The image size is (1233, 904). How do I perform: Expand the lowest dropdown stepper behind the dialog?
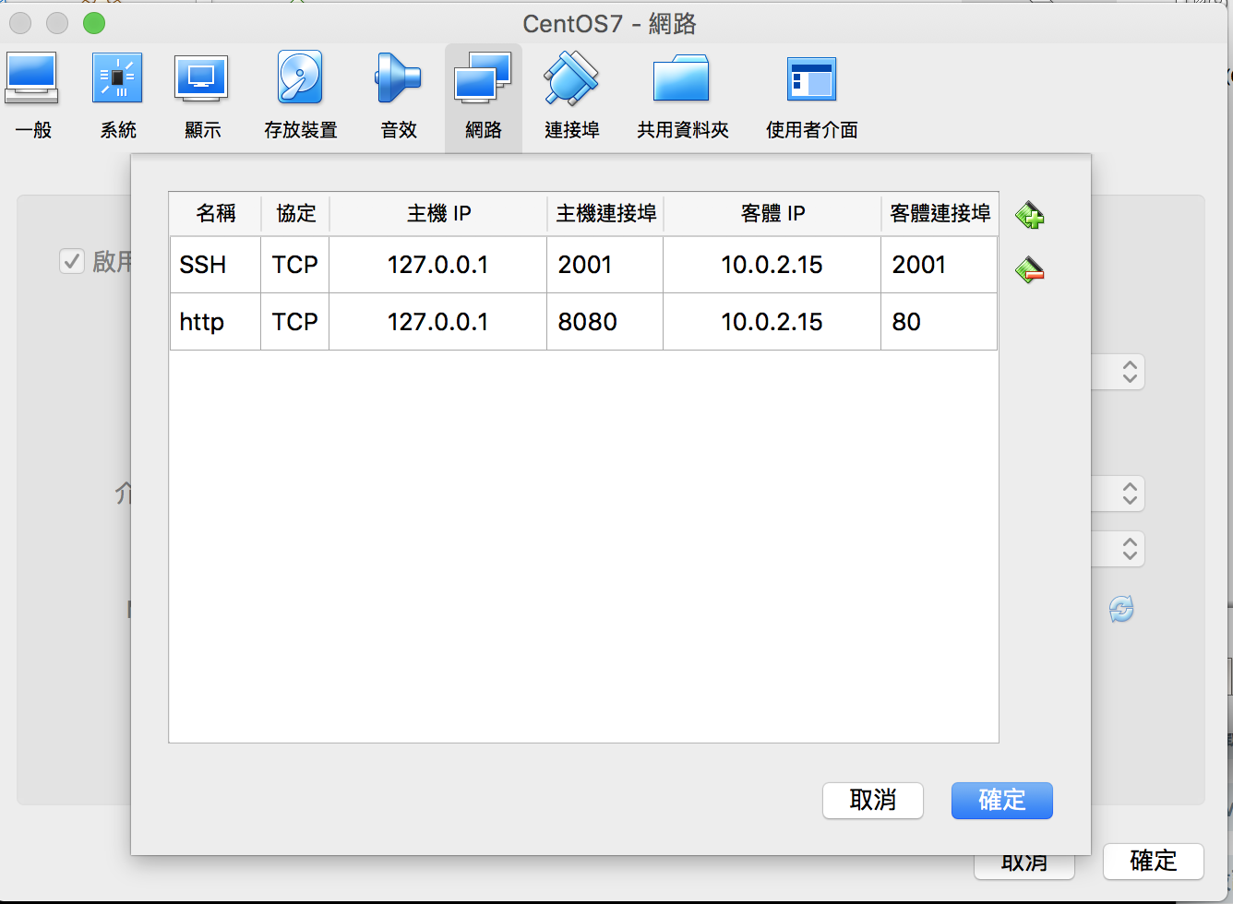click(1129, 549)
